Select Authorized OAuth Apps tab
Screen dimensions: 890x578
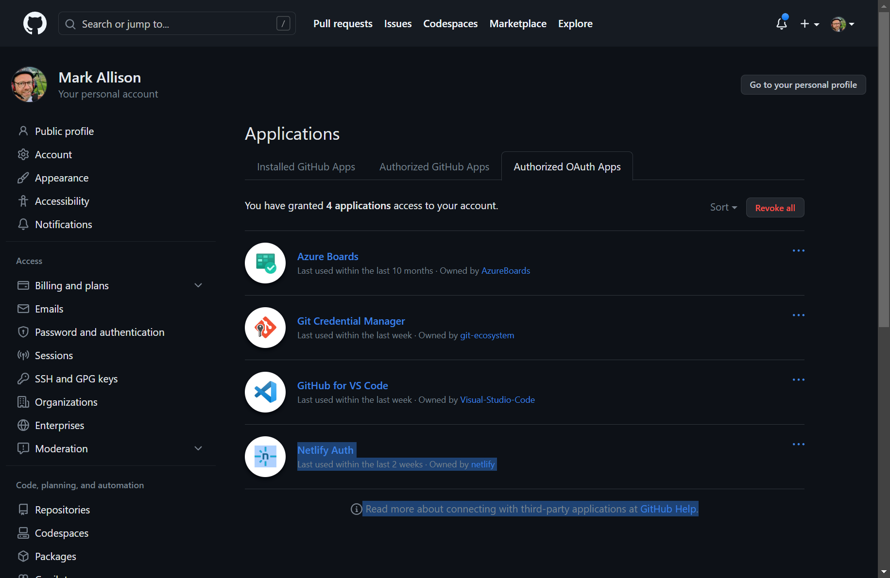coord(567,166)
